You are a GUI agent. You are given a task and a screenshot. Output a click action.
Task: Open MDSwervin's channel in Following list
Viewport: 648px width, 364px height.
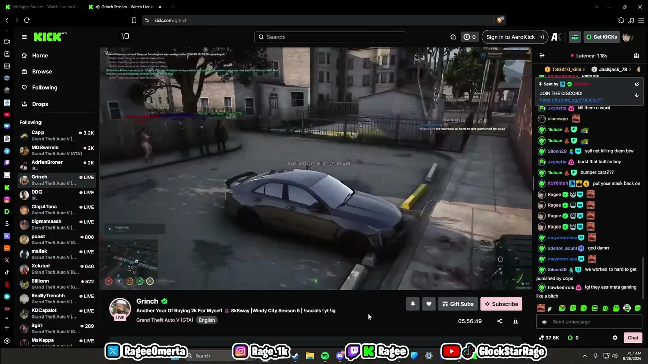pyautogui.click(x=57, y=151)
